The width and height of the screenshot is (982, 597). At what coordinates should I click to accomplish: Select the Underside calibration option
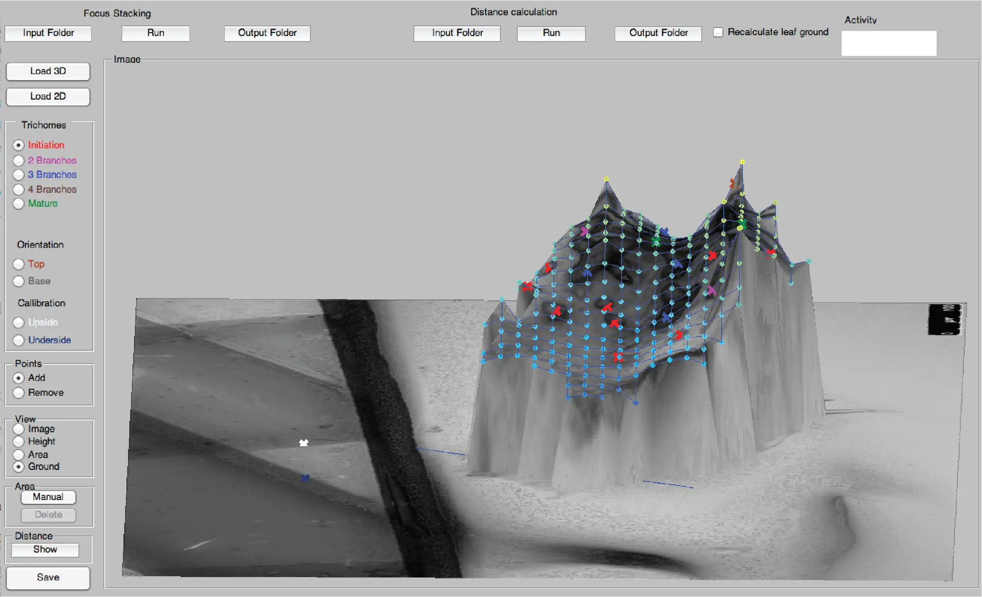click(18, 340)
